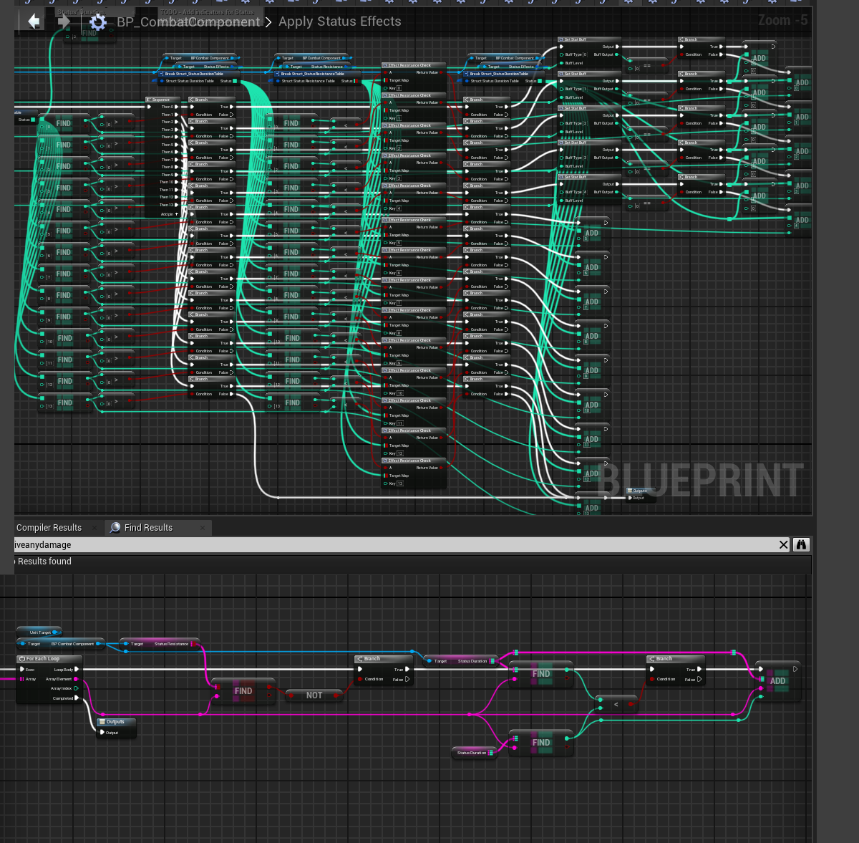Click the NOT boolean node

(x=314, y=695)
